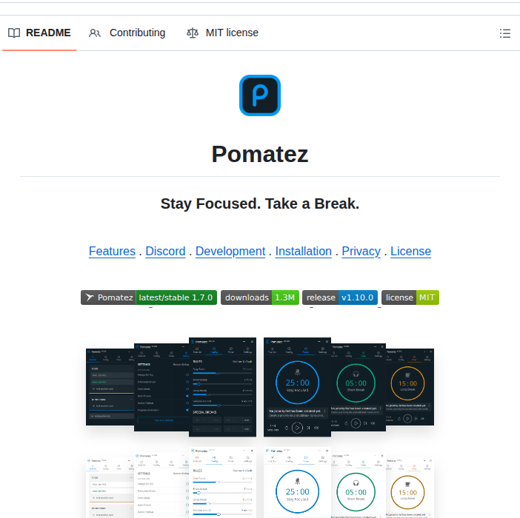The height and width of the screenshot is (518, 520).
Task: Follow the License link
Action: 410,252
